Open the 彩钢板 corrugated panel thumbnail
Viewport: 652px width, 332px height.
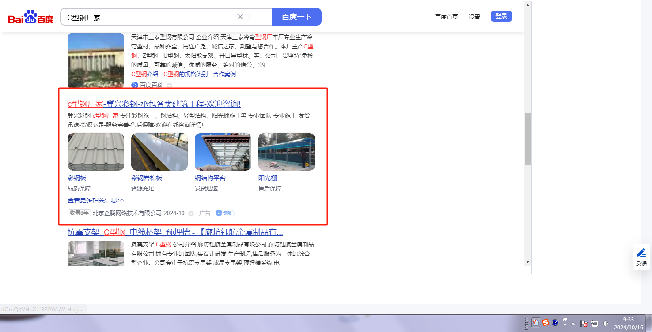tap(96, 152)
